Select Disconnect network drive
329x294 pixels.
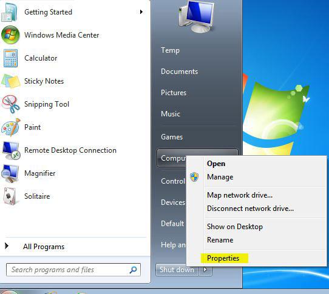coord(250,209)
